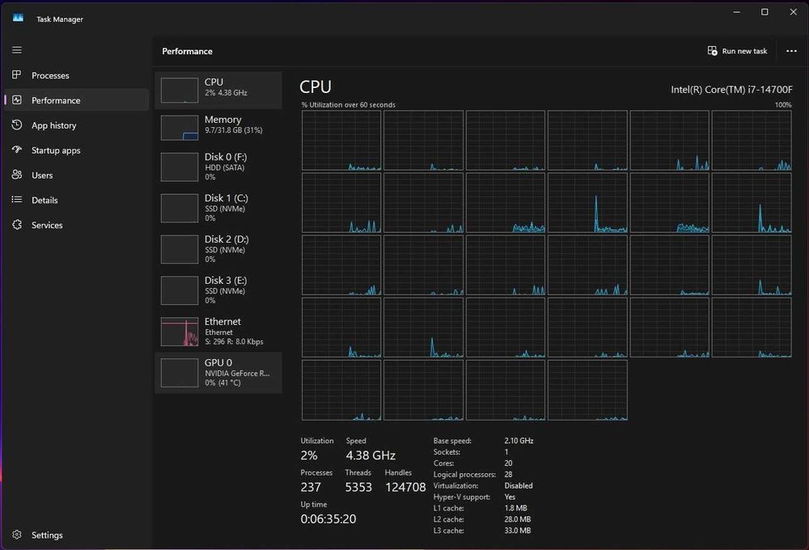809x550 pixels.
Task: Click the Performance sidebar icon
Action: pos(17,100)
